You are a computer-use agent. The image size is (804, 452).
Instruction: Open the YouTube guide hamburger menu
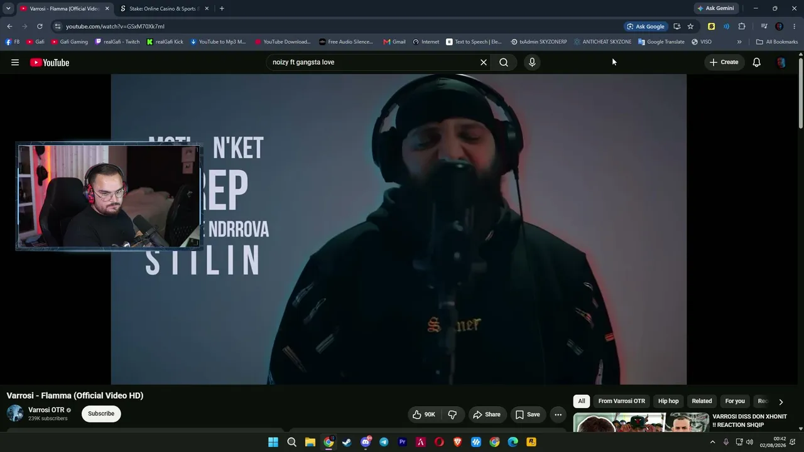[15, 62]
